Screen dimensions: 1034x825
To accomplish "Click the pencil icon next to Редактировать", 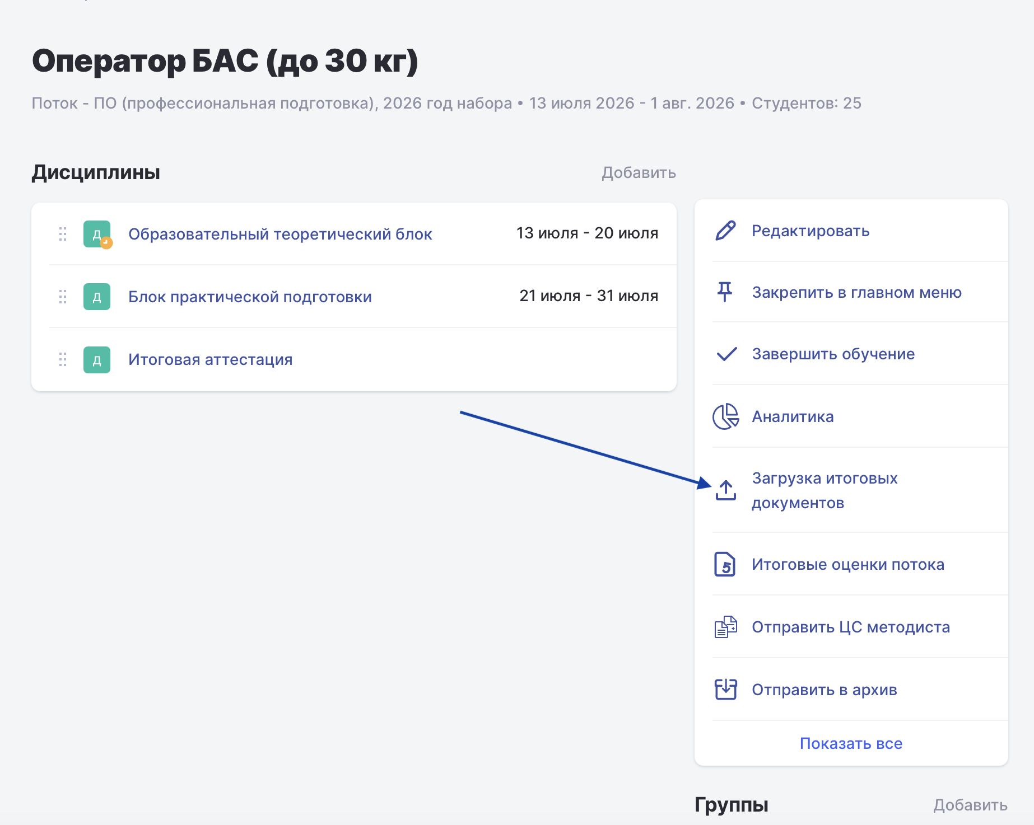I will pos(725,231).
